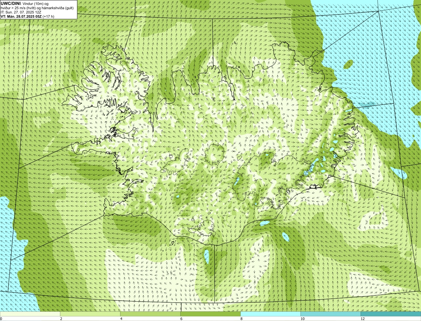421x321 pixels.
Task: Click the "hviður > 25 m/s (hvítt)" description line
Action: [37, 8]
